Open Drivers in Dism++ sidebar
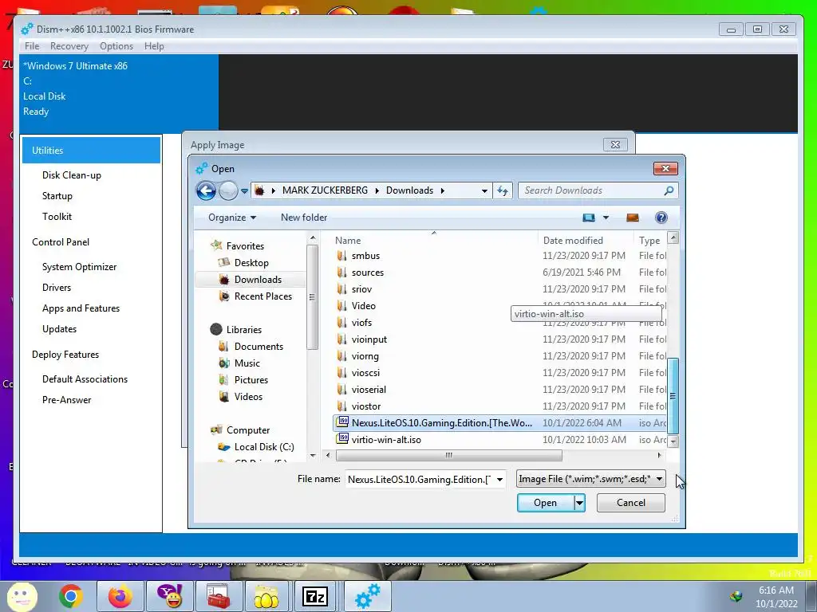The image size is (817, 612). (57, 288)
